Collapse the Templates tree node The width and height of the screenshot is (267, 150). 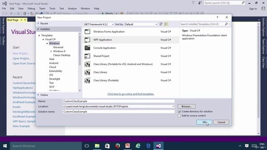click(x=39, y=35)
